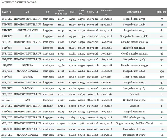Click 'Stopped out at 0.7480 (Short-Term)' info
168x138 pixels.
click(x=134, y=123)
